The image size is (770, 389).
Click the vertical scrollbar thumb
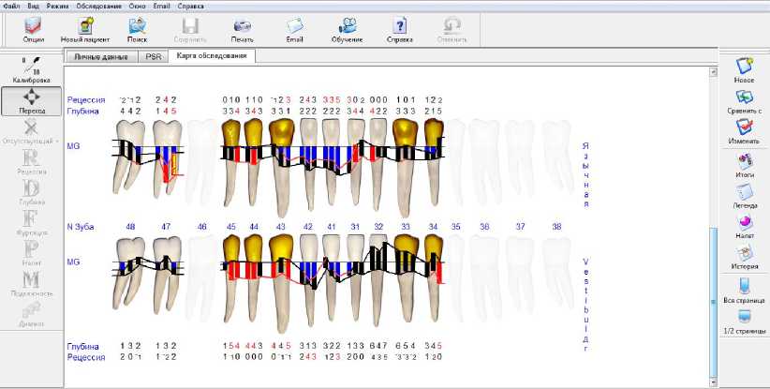coord(713,302)
